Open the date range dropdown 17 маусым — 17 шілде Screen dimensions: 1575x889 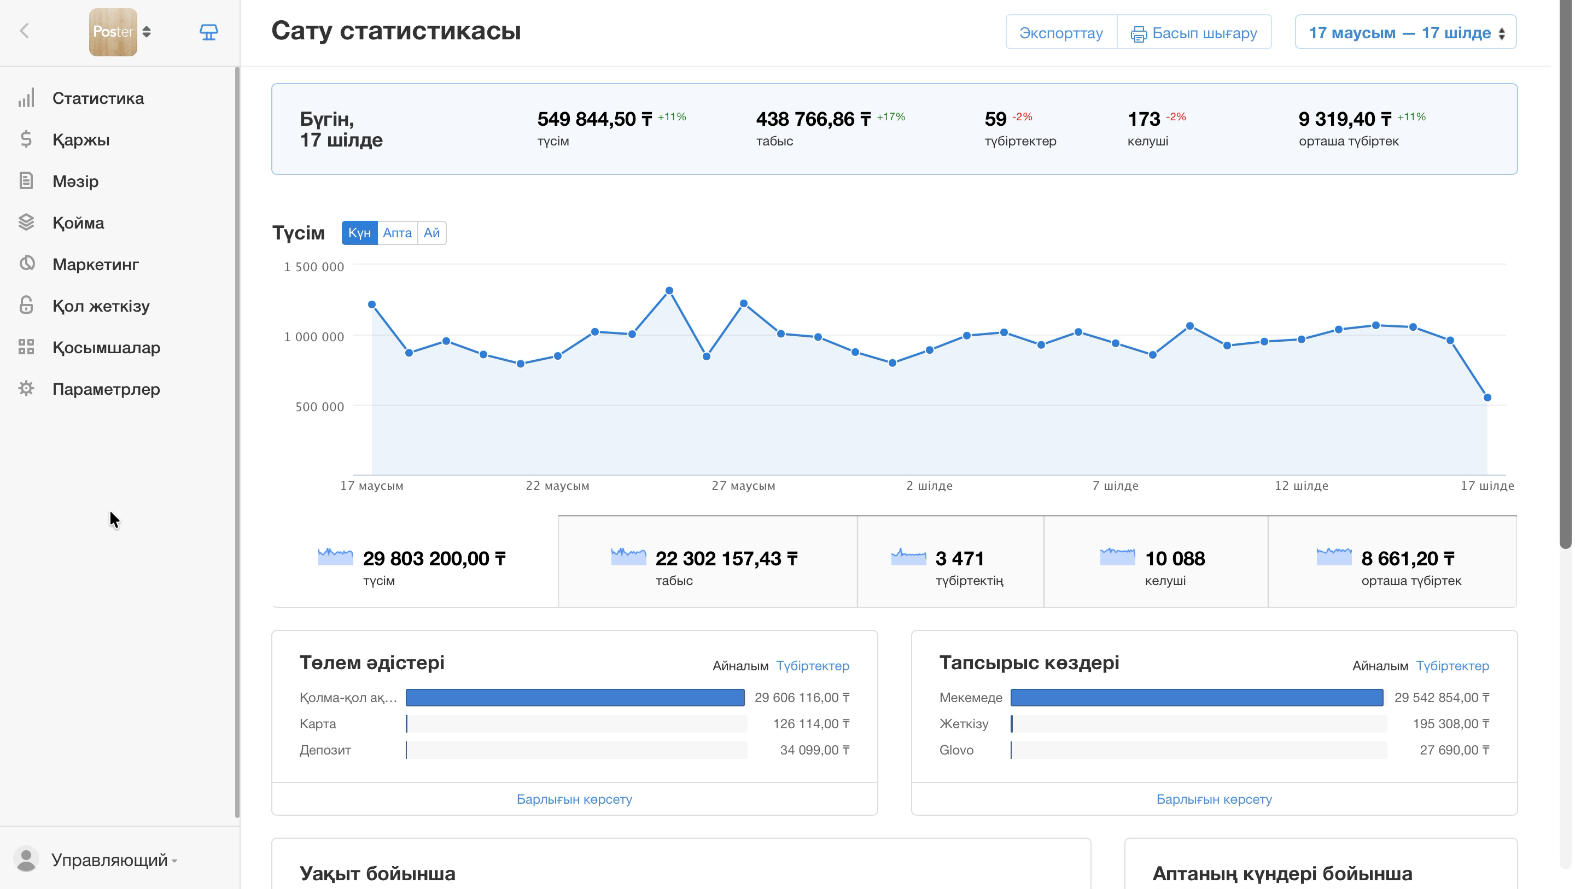tap(1405, 32)
